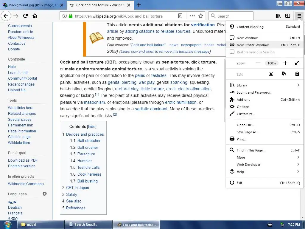Open Random article sidebar link
305x229 pixels.
(x=21, y=32)
